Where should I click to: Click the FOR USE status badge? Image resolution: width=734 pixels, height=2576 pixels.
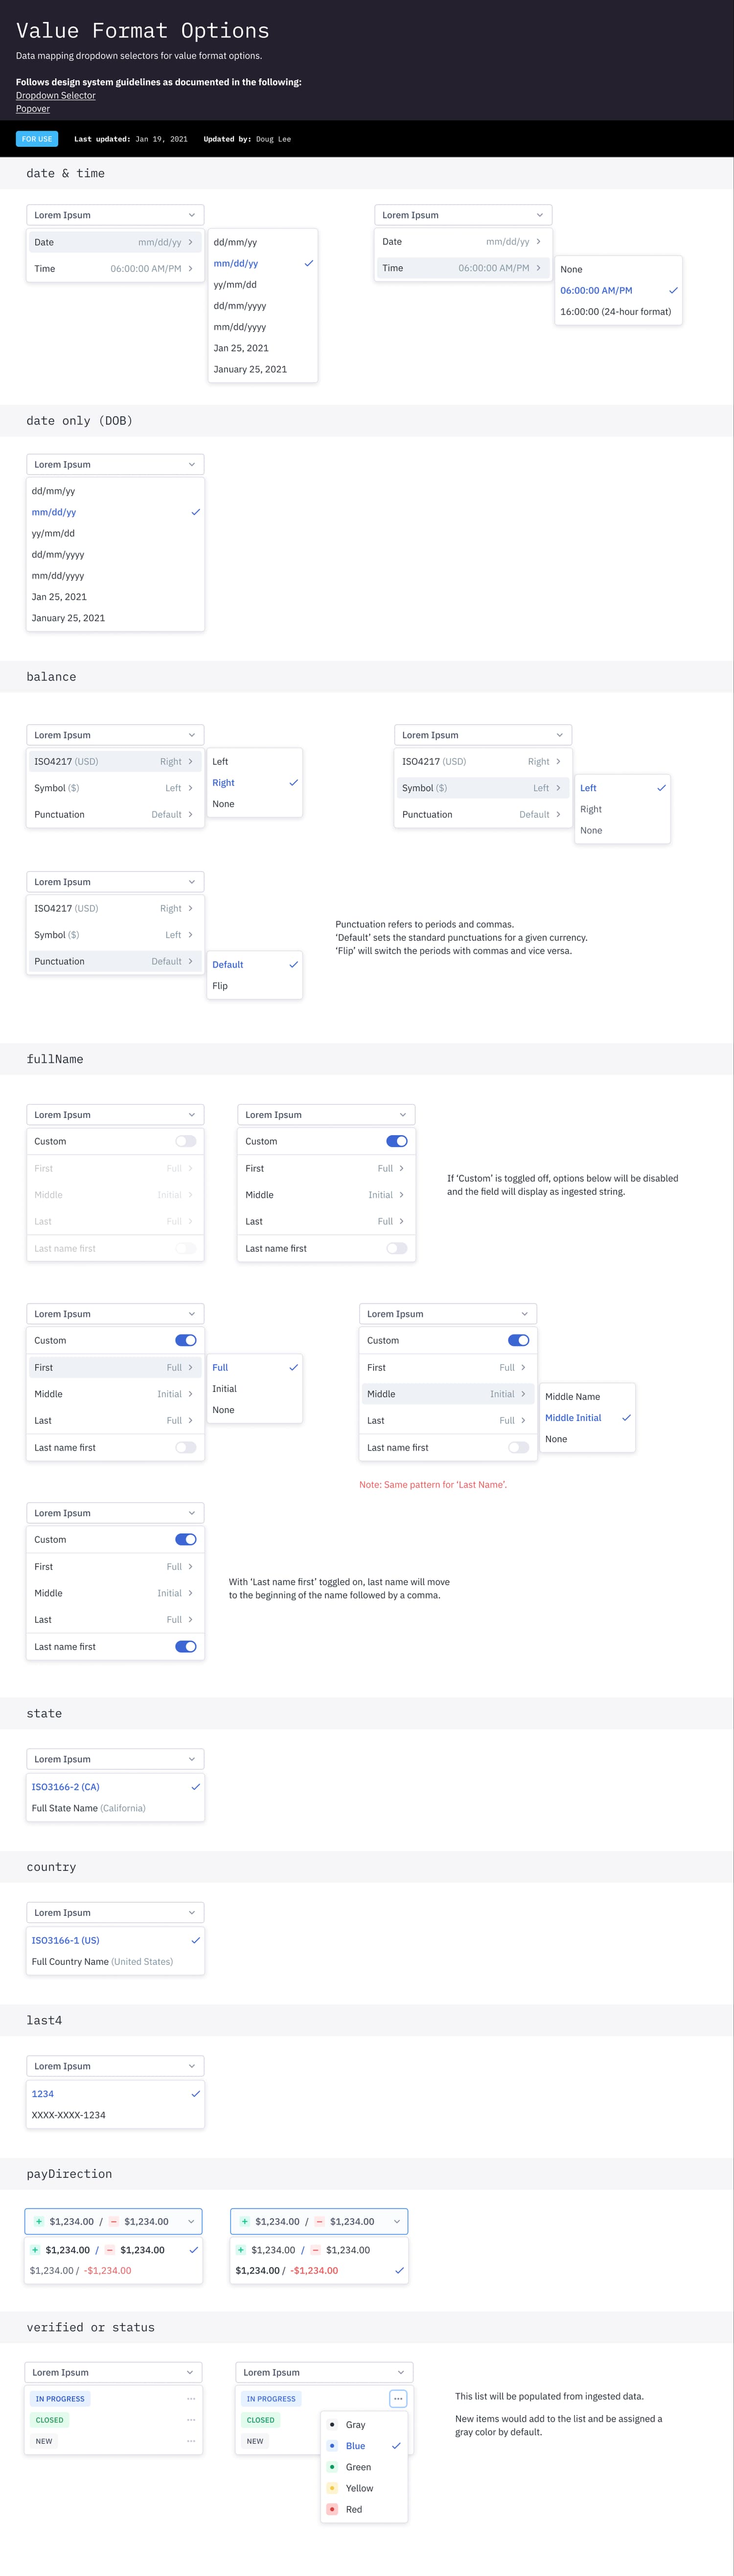click(x=37, y=139)
